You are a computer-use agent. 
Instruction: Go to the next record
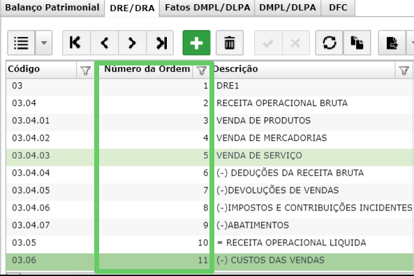point(132,43)
